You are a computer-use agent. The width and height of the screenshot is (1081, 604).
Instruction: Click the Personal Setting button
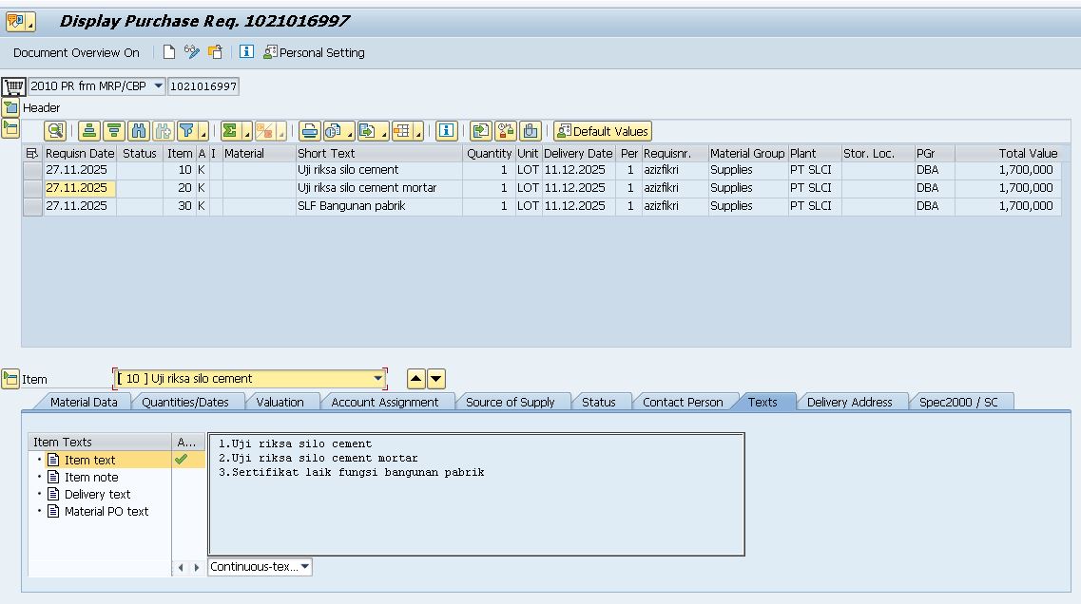[314, 52]
